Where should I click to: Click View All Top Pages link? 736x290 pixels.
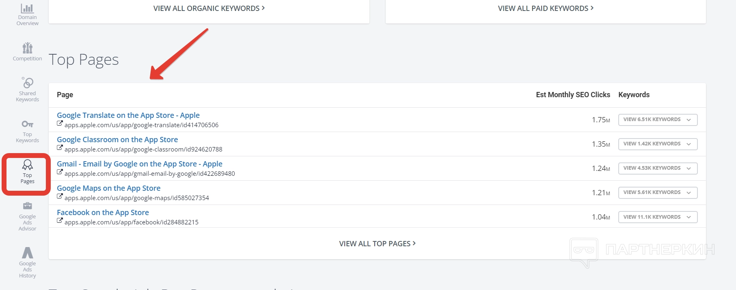377,244
